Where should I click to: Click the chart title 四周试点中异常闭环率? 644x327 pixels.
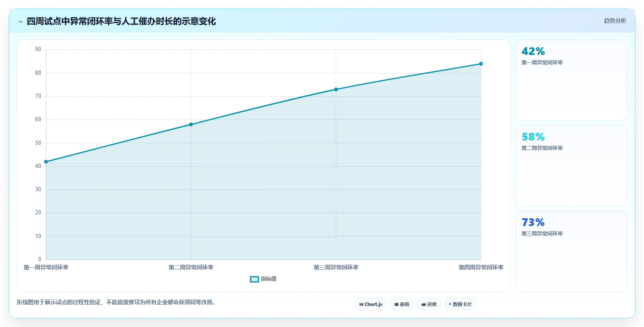pyautogui.click(x=121, y=21)
